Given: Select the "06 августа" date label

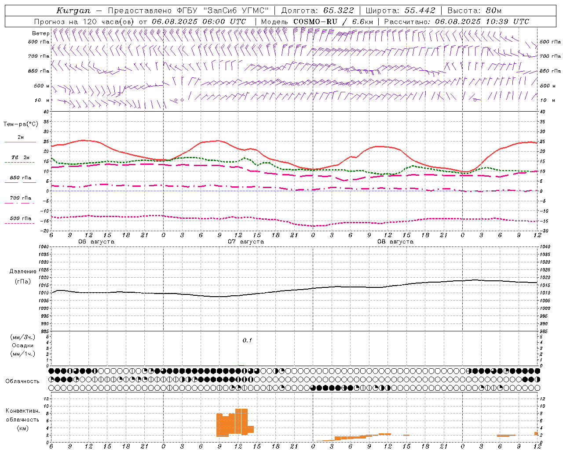Looking at the screenshot, I should click(x=96, y=242).
